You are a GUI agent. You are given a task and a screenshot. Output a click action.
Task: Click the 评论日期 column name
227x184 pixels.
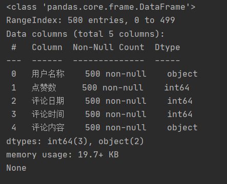(48, 101)
